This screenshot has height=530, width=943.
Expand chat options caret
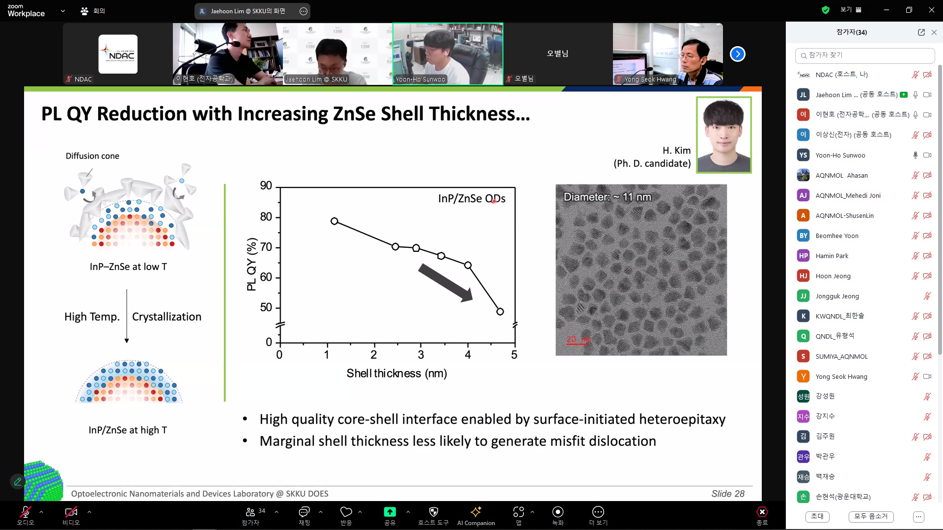pos(321,512)
